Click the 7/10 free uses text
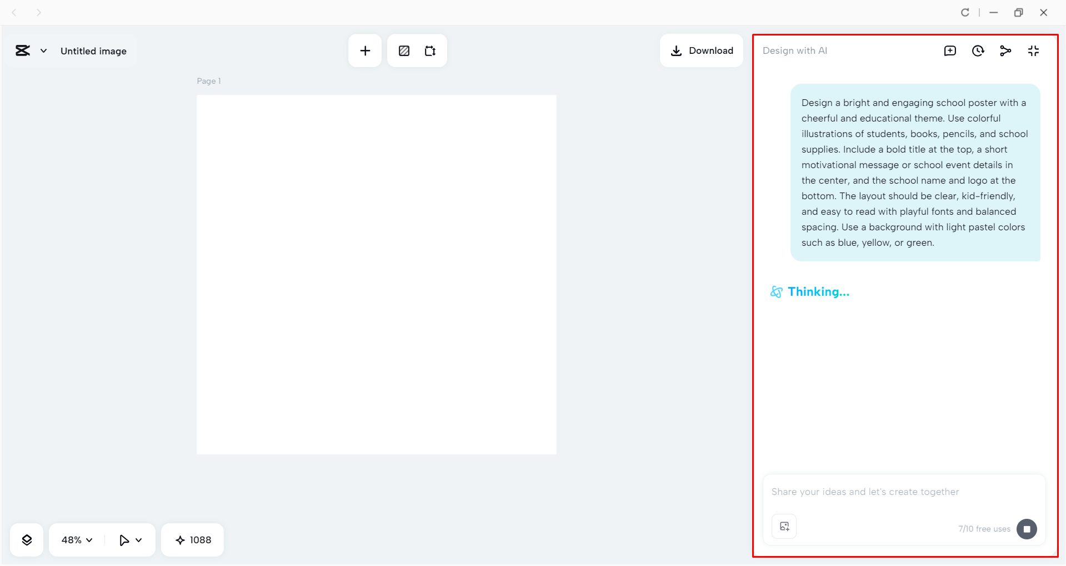Viewport: 1066px width, 566px height. pos(984,529)
